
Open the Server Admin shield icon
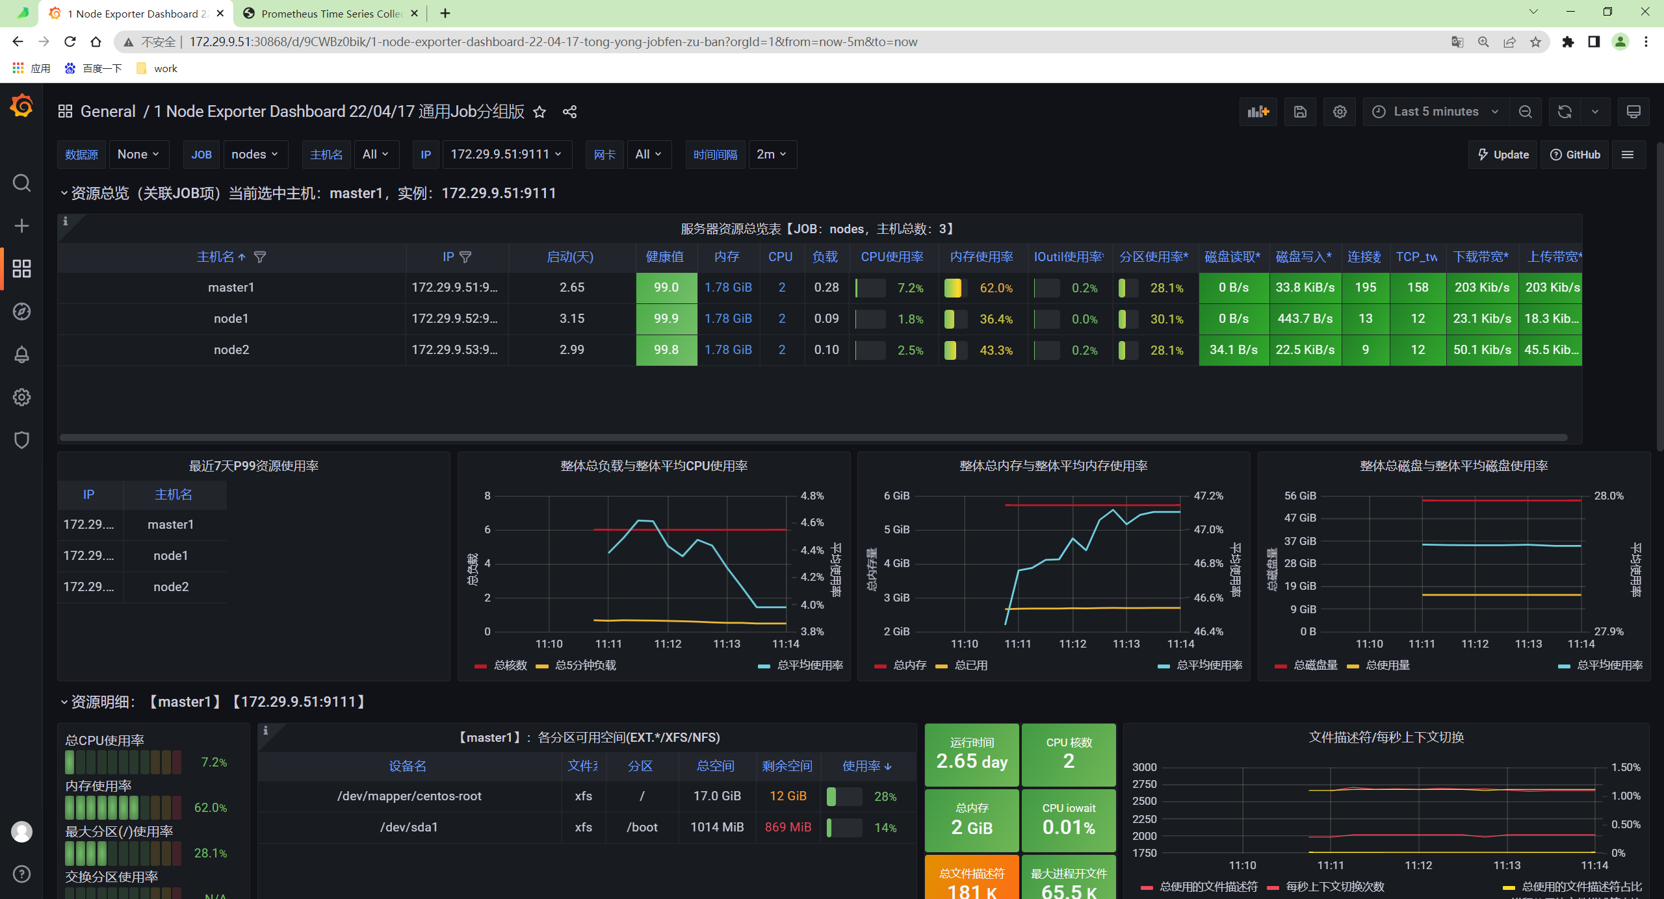click(x=21, y=440)
